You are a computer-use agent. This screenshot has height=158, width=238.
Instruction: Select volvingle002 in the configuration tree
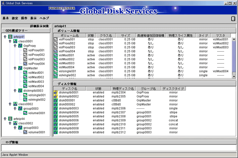pos(37,100)
